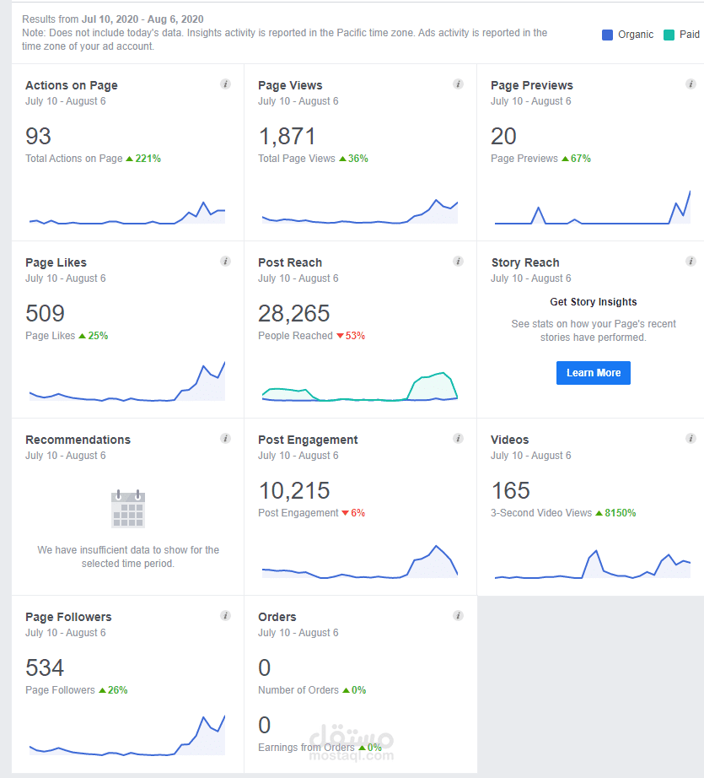Open the Recommendations card title
Viewport: 704px width, 778px height.
pos(78,440)
